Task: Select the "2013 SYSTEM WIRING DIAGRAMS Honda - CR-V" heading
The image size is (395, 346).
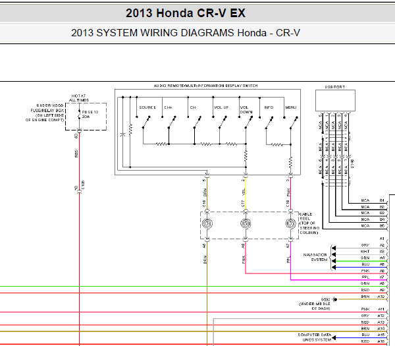Action: (x=186, y=33)
